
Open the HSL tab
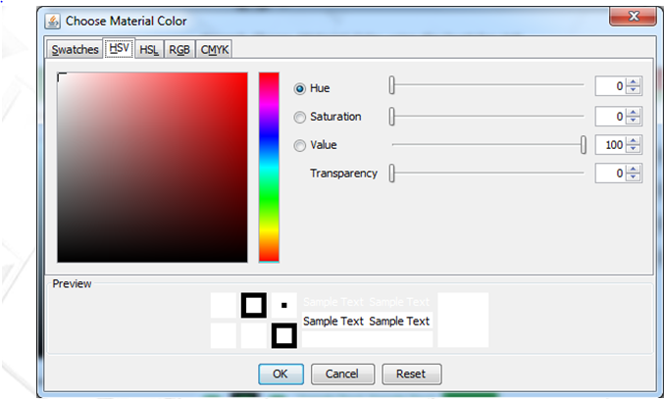pos(149,49)
